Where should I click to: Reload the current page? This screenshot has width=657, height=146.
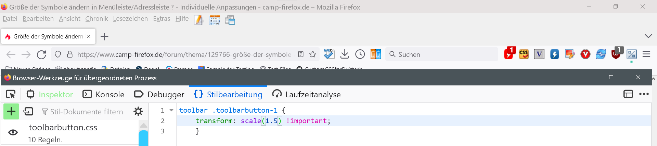41,54
